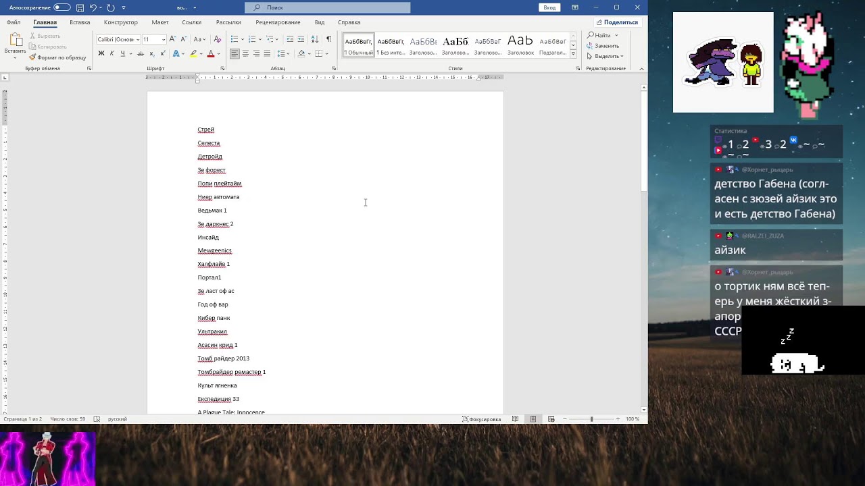
Task: Apply the Без интервала style
Action: [x=391, y=45]
